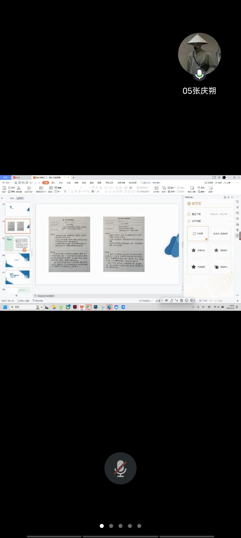Viewport: 241px width, 538px height.
Task: Open the File menu dropdown
Action: pyautogui.click(x=7, y=183)
